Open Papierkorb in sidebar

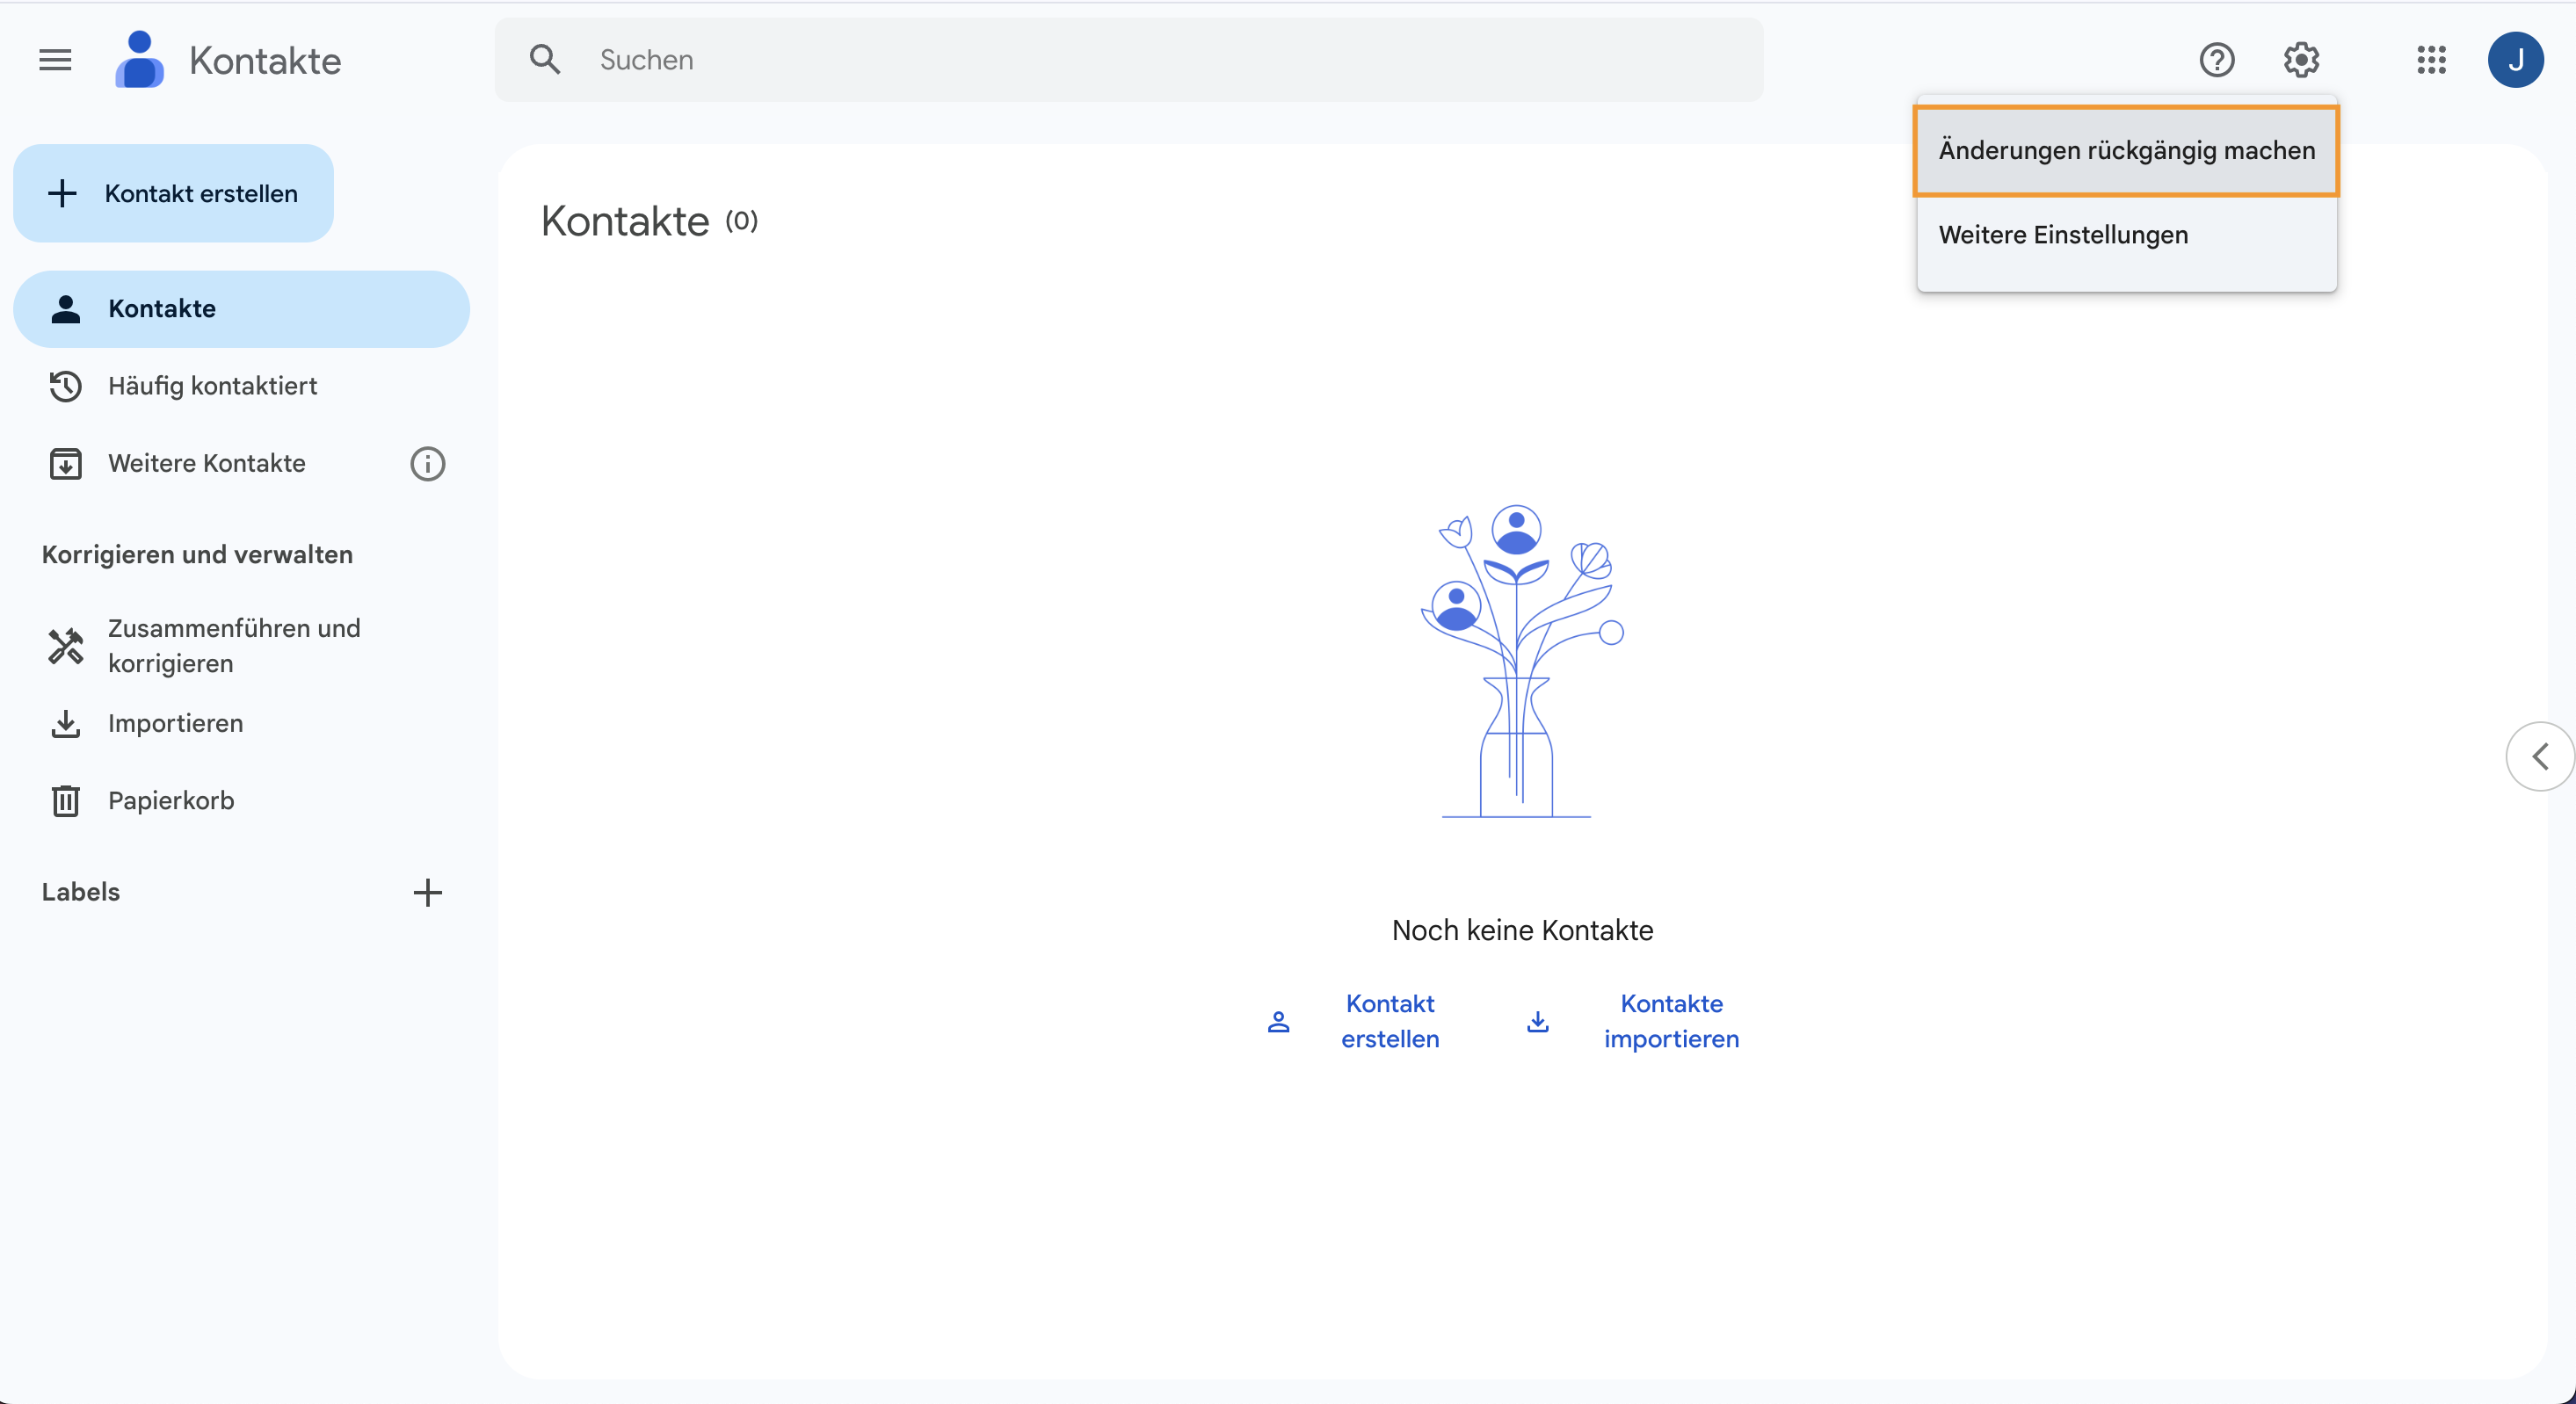(x=241, y=801)
